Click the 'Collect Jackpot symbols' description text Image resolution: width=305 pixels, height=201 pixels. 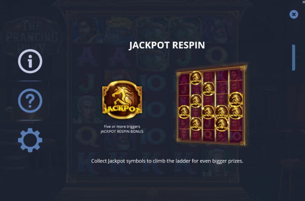click(167, 161)
